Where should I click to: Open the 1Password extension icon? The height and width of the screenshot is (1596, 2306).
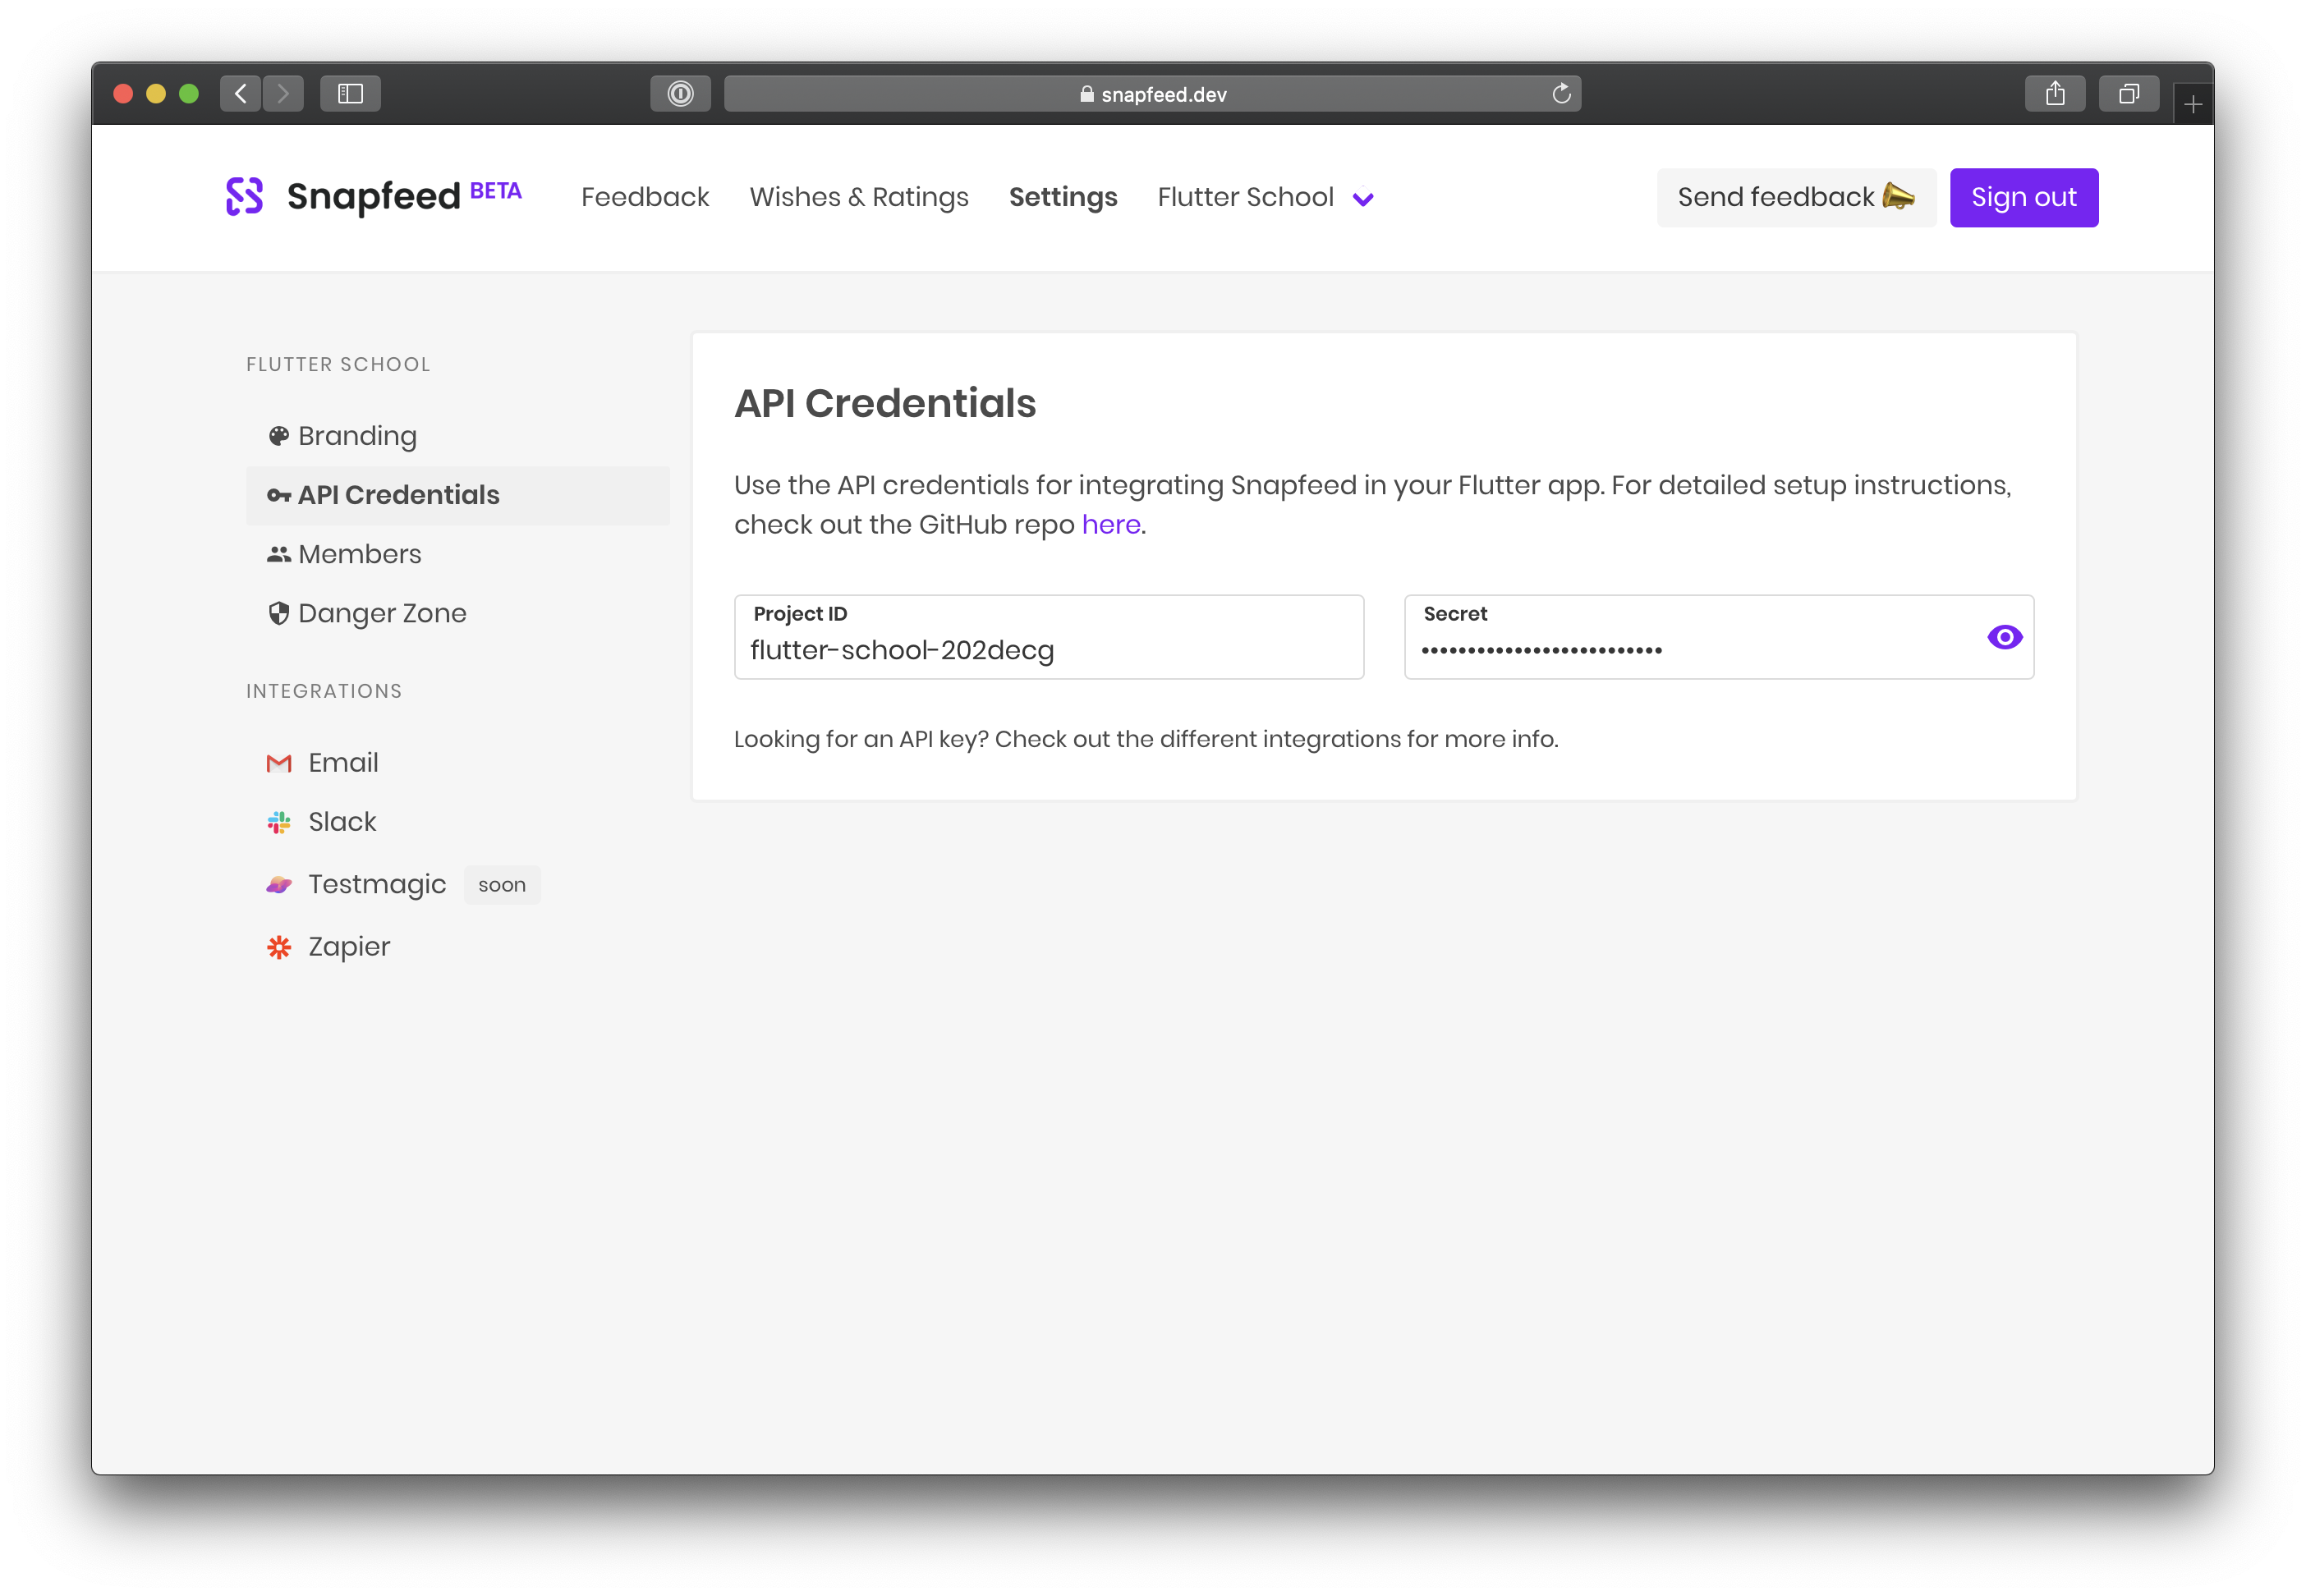[x=680, y=94]
